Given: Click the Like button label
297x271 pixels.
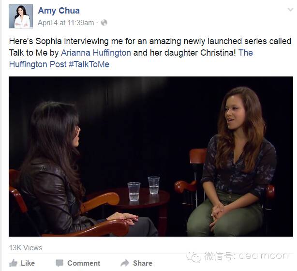Looking at the screenshot, I should [x=28, y=263].
